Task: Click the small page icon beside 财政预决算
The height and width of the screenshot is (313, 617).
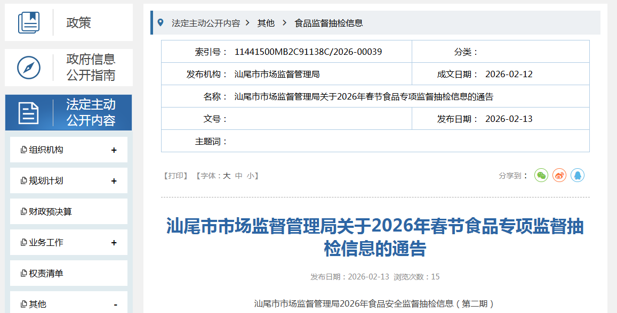Action: click(23, 212)
